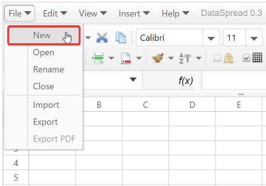266x186 pixels.
Task: Click the padlock protect sheet icon
Action: pyautogui.click(x=229, y=58)
